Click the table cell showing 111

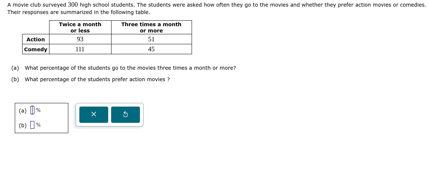coord(80,49)
